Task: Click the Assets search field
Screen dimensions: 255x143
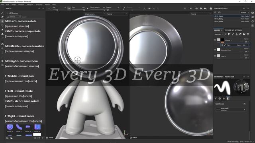Action: pyautogui.click(x=33, y=17)
